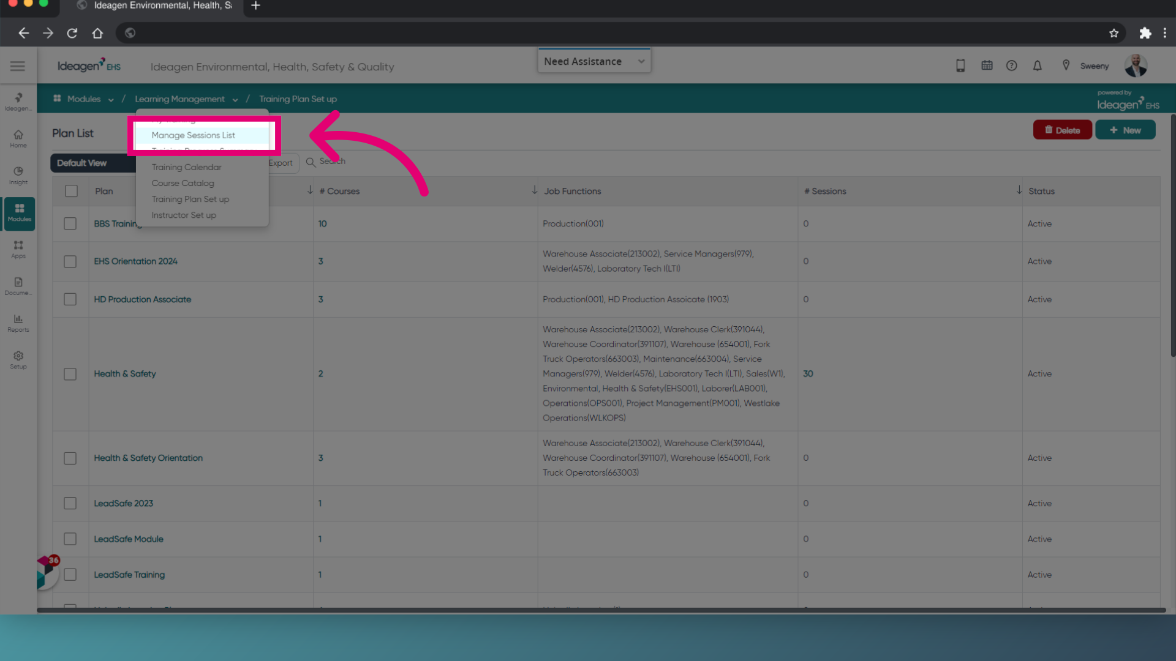Viewport: 1176px width, 661px height.
Task: Click the location pin icon
Action: 1066,65
